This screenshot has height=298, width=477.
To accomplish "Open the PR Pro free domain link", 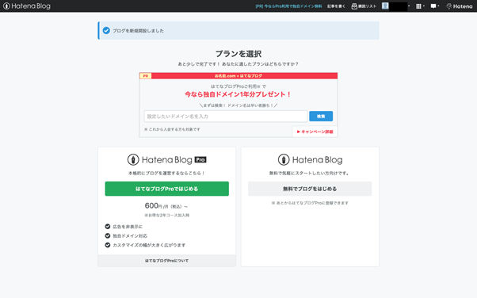I will (288, 6).
